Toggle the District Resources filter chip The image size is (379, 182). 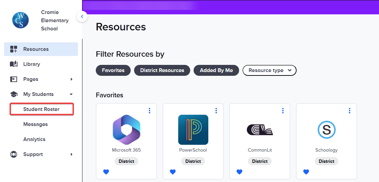(162, 70)
